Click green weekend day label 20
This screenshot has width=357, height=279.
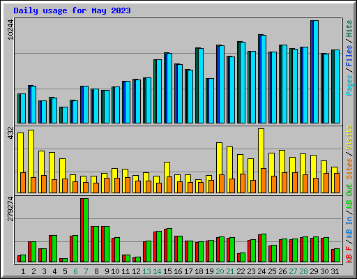[220, 271]
